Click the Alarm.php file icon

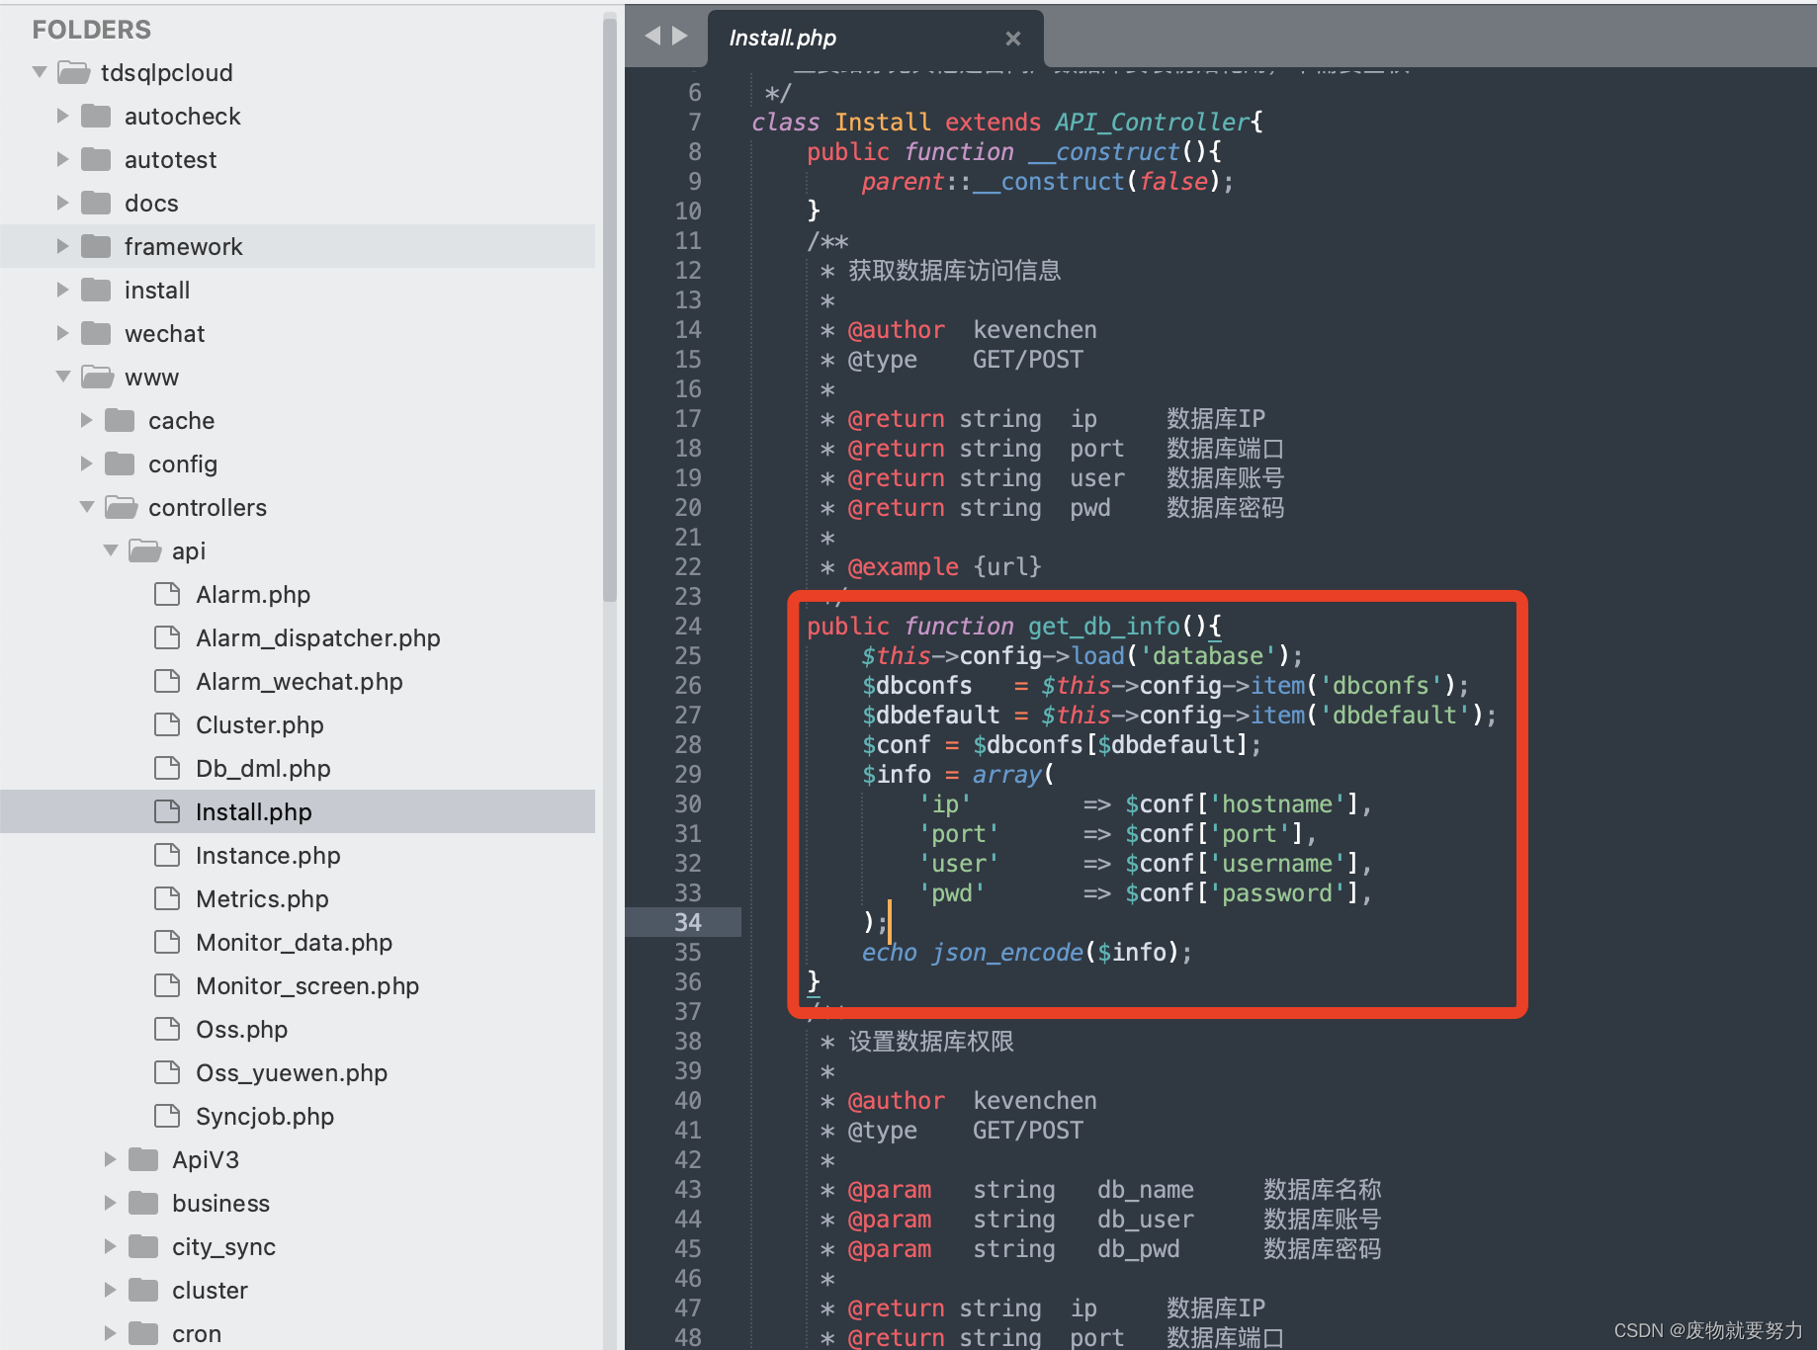pyautogui.click(x=167, y=594)
